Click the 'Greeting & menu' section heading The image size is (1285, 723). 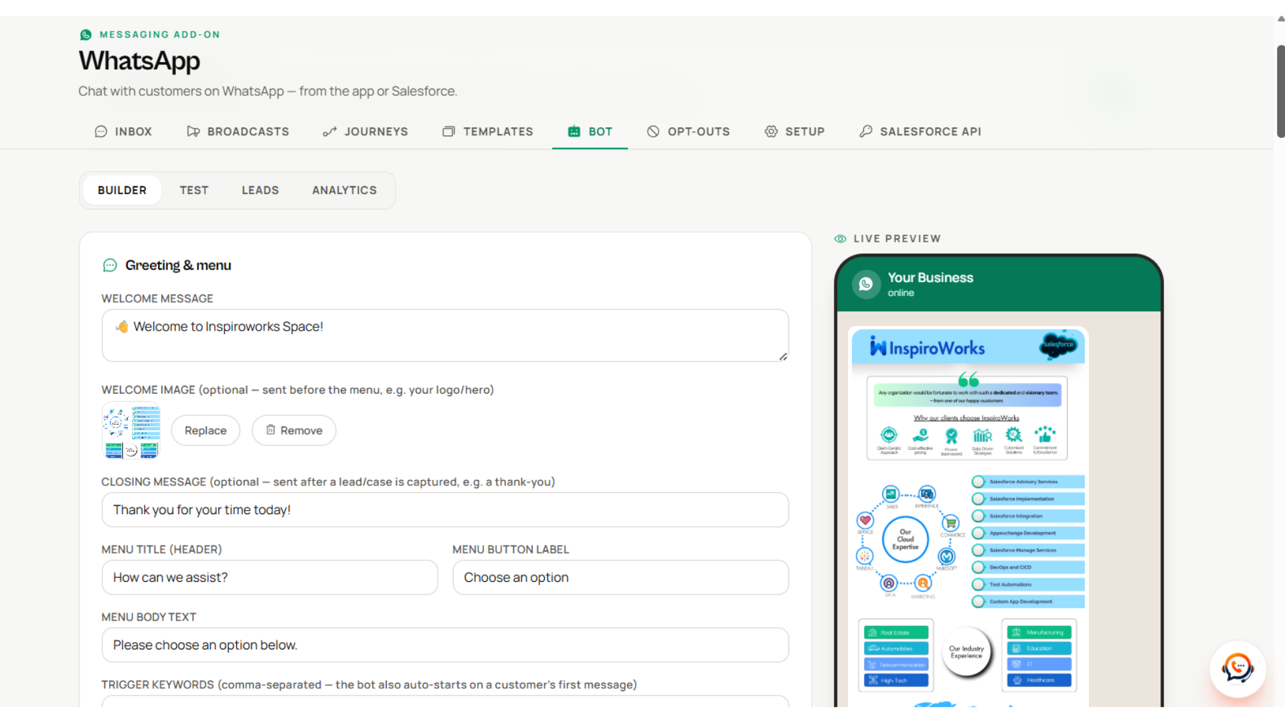click(x=178, y=266)
